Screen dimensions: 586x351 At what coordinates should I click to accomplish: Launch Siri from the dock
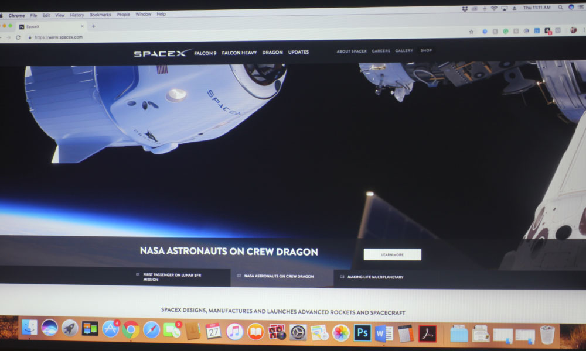pyautogui.click(x=49, y=328)
